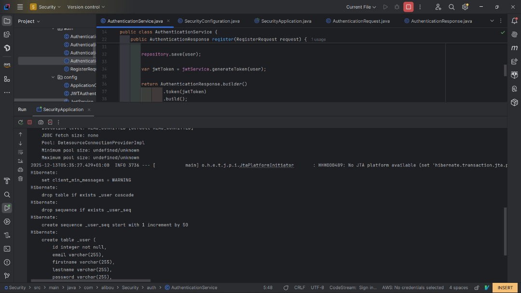Toggle scroll to end of console

pos(21,161)
